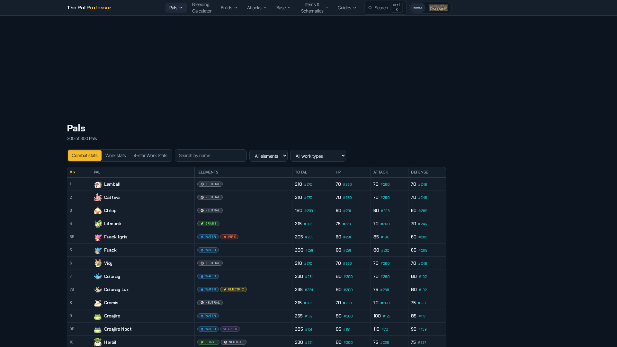
Task: Expand the Attacks navigation menu
Action: point(257,8)
